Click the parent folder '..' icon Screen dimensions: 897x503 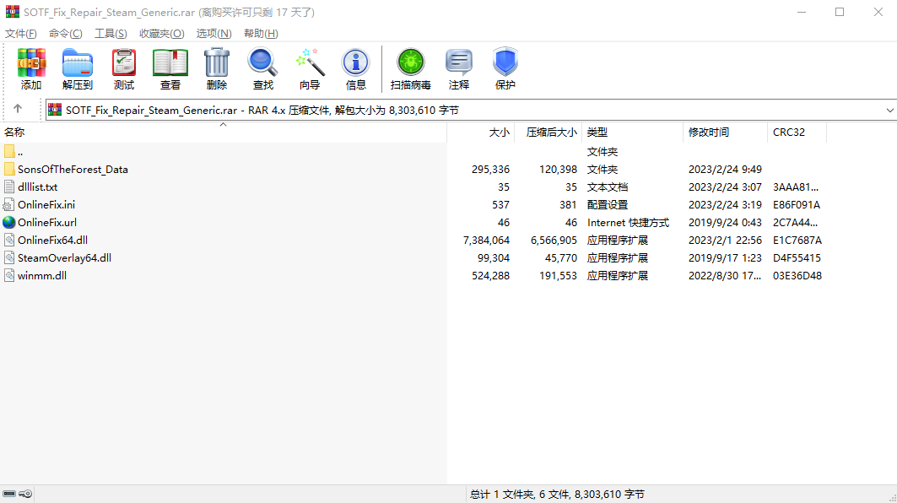(x=9, y=151)
